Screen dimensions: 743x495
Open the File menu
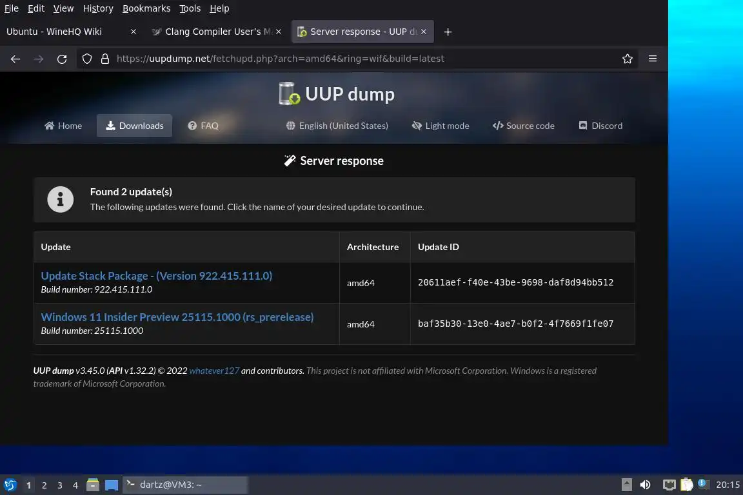coord(12,8)
